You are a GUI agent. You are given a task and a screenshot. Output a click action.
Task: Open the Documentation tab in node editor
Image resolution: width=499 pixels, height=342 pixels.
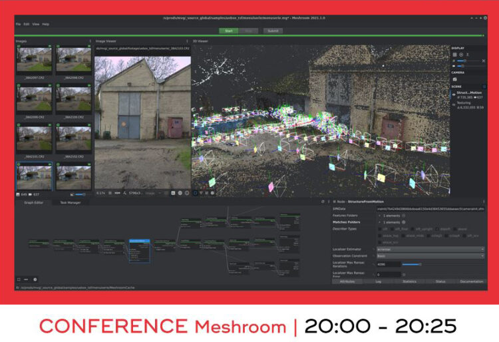(471, 281)
